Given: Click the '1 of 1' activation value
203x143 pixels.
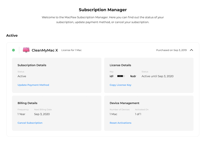Looking at the screenshot, I should click(x=138, y=114).
